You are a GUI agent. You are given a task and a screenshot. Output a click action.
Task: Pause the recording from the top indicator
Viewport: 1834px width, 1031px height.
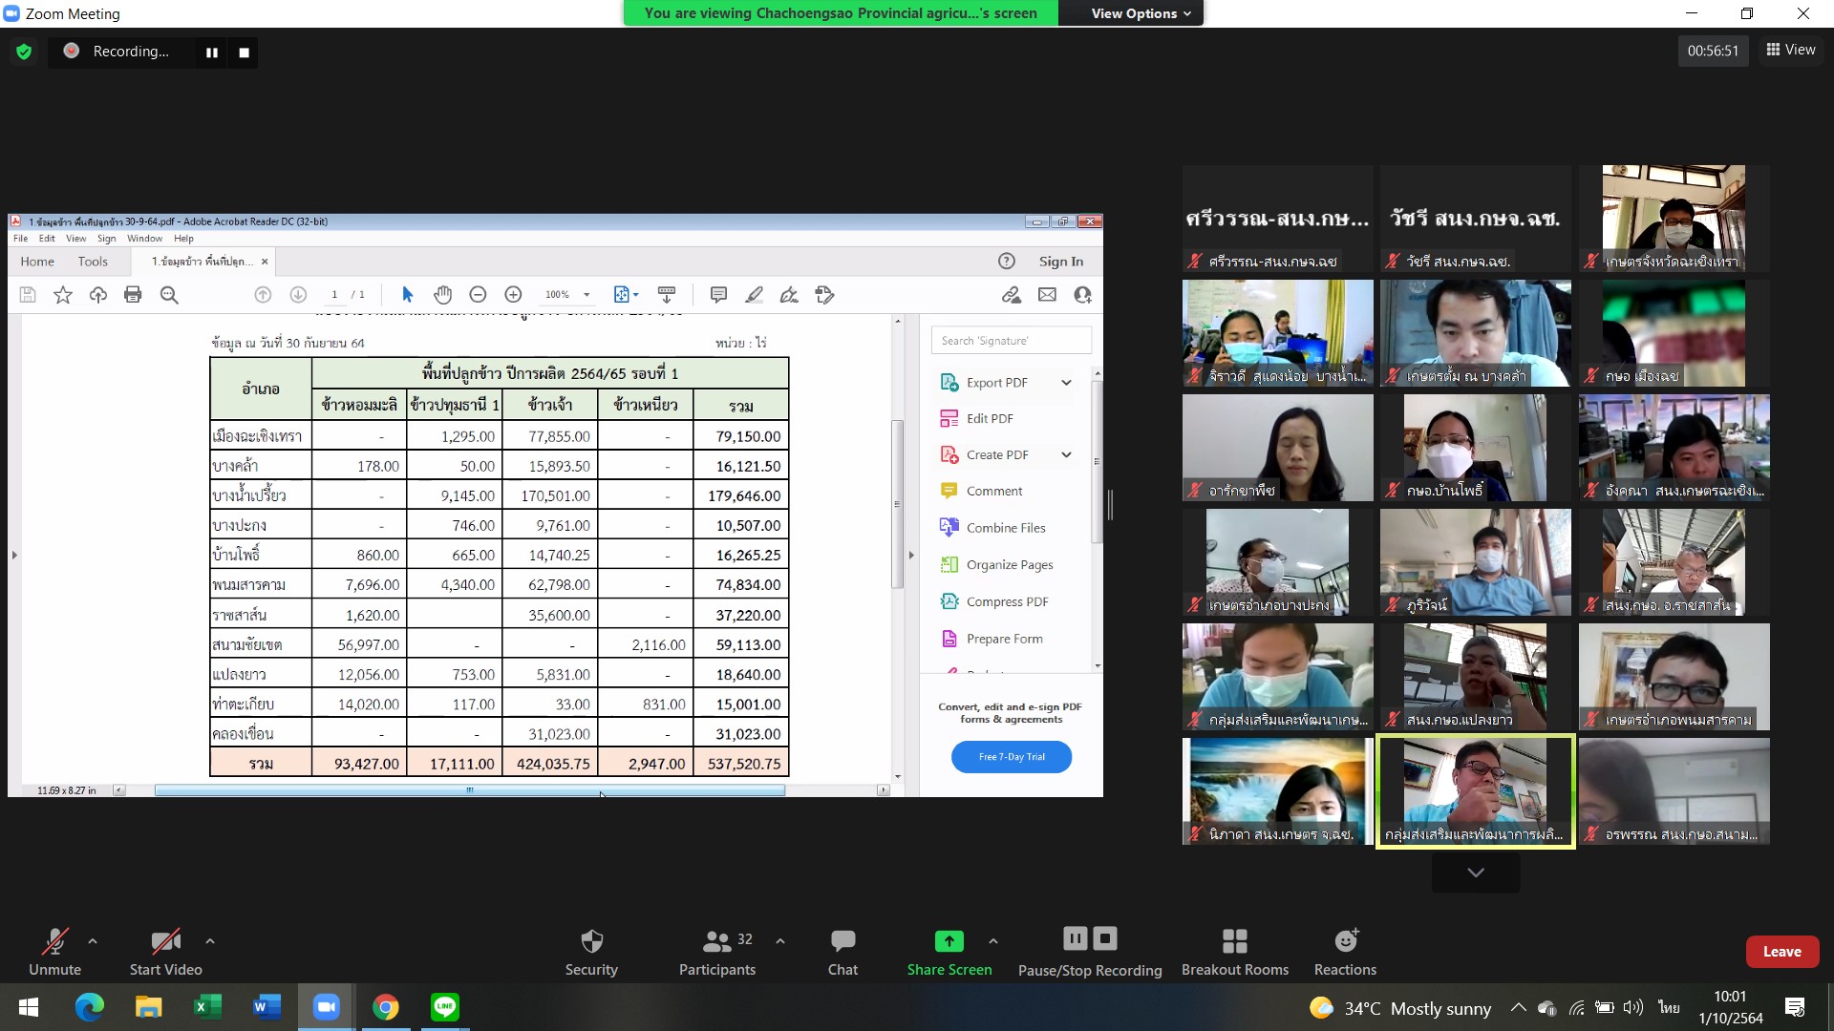pos(212,53)
